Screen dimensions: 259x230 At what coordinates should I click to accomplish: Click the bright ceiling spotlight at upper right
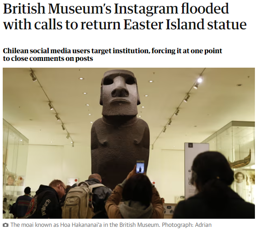(199, 80)
